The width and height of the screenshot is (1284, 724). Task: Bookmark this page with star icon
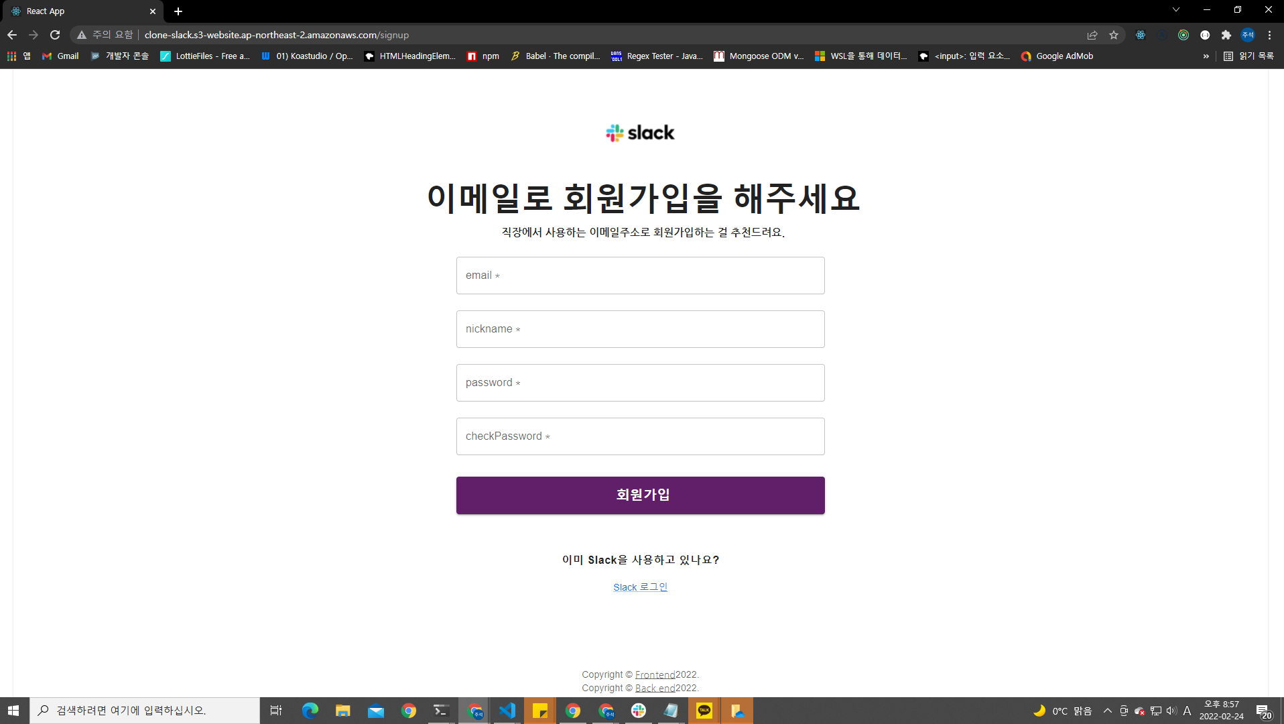tap(1114, 35)
